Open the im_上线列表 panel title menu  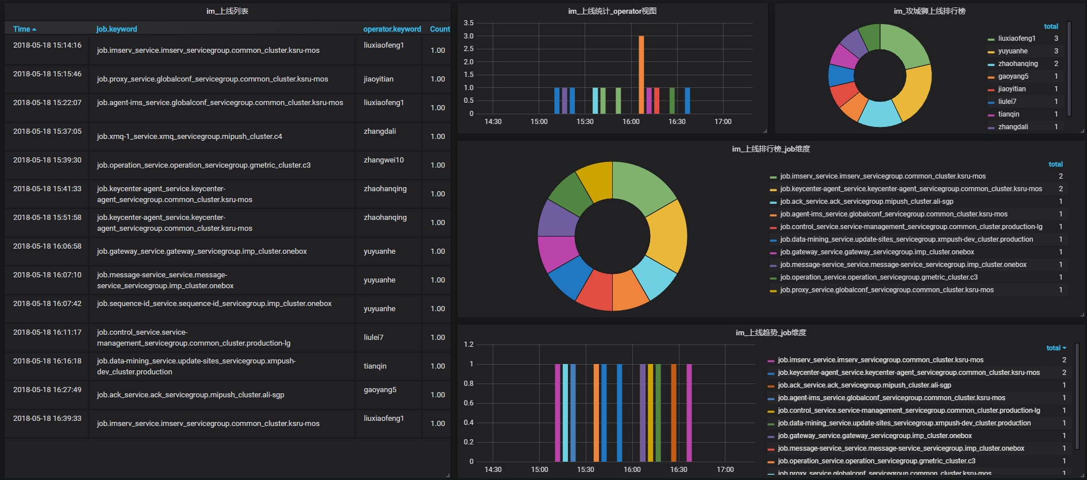[228, 11]
